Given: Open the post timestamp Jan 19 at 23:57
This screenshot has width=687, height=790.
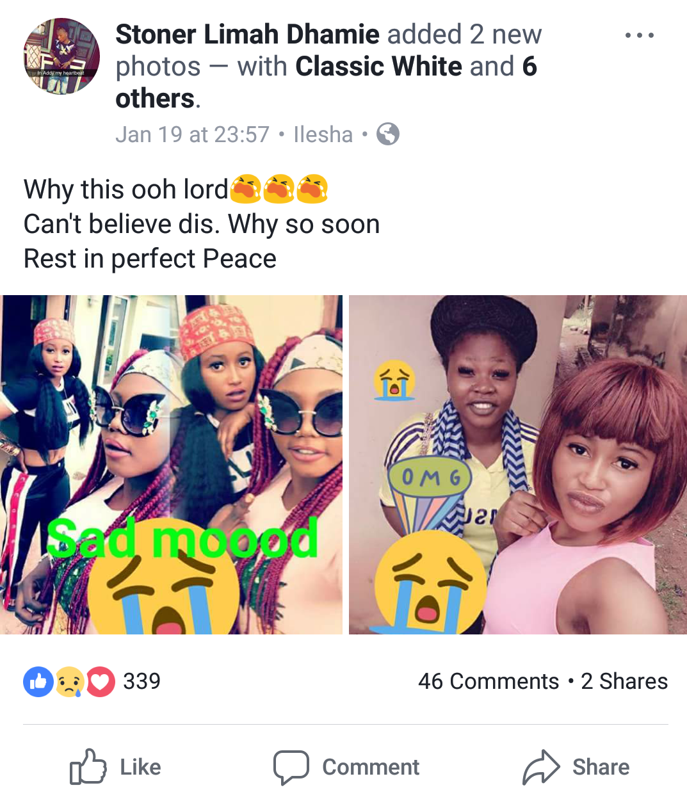Looking at the screenshot, I should click(192, 134).
